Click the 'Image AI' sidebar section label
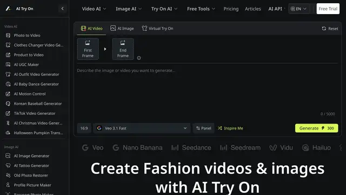 click(x=11, y=147)
